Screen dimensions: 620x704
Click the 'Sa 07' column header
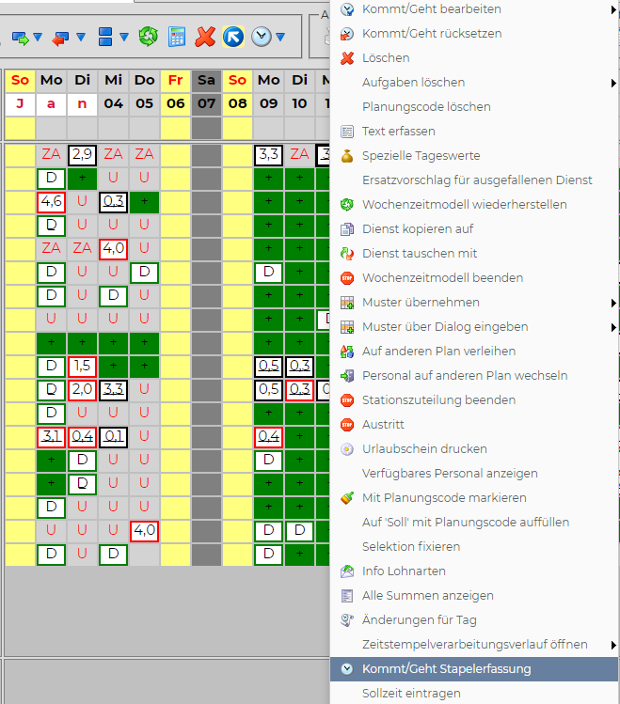click(x=206, y=91)
